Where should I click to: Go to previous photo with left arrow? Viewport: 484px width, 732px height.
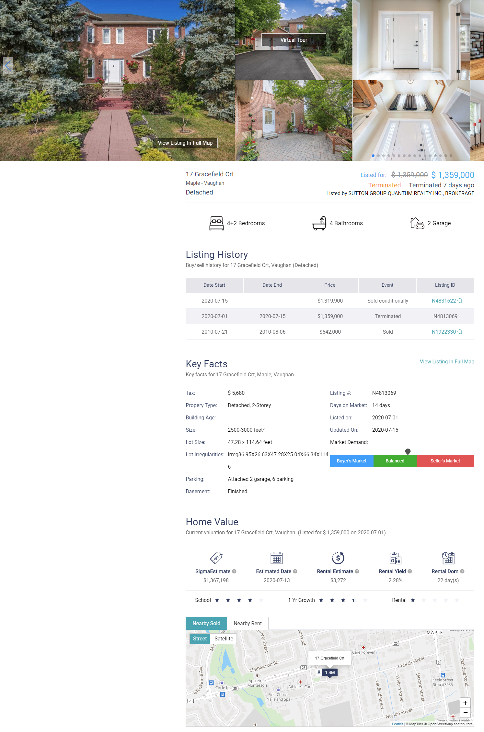click(8, 66)
